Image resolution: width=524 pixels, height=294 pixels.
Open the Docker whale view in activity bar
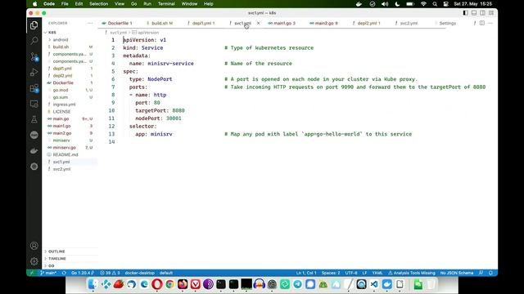coord(34,151)
